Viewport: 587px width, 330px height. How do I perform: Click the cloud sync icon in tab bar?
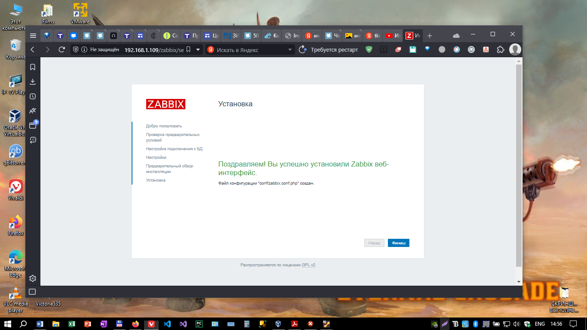click(x=456, y=36)
